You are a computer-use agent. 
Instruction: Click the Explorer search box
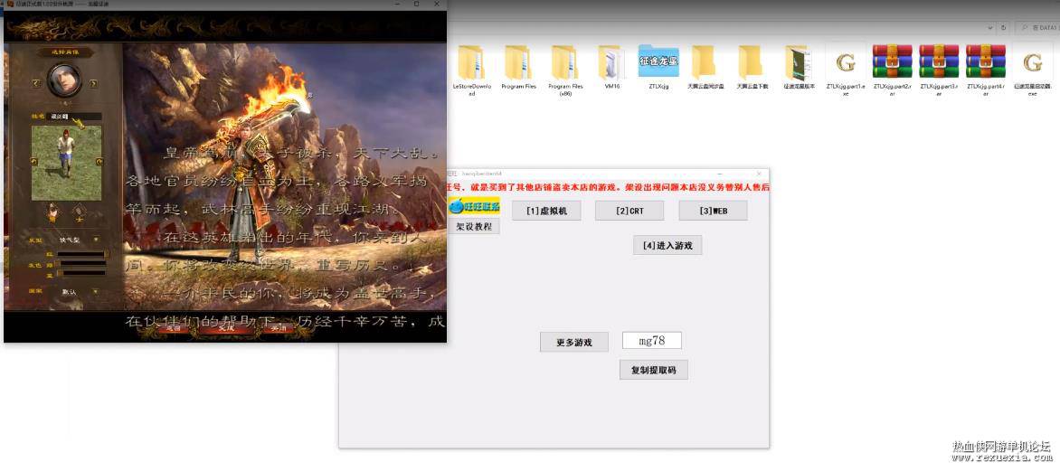pyautogui.click(x=1037, y=28)
